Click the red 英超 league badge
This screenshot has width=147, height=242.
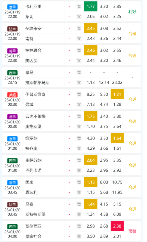point(13,95)
